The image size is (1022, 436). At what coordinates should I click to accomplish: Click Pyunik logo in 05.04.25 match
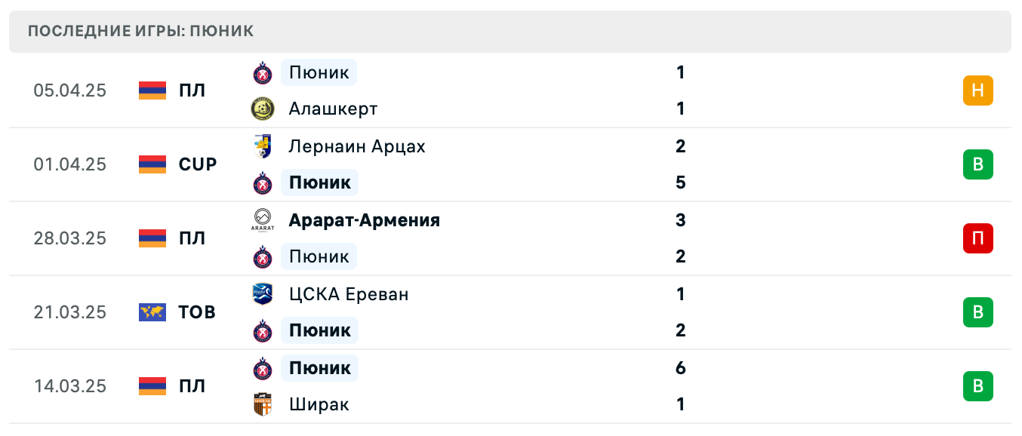coord(263,72)
